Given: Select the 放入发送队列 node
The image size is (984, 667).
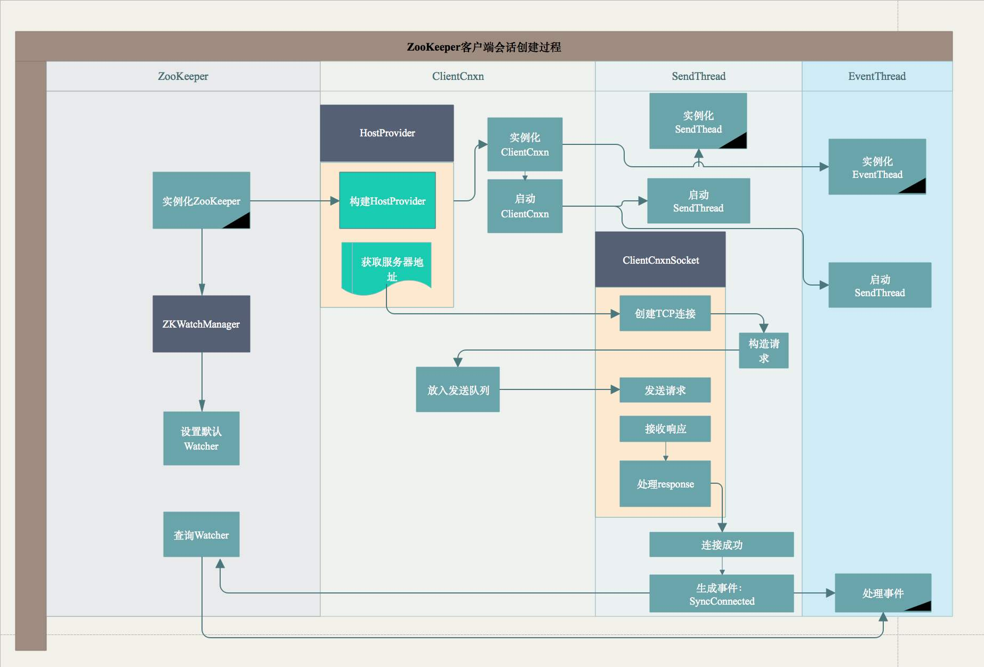Looking at the screenshot, I should pos(458,389).
